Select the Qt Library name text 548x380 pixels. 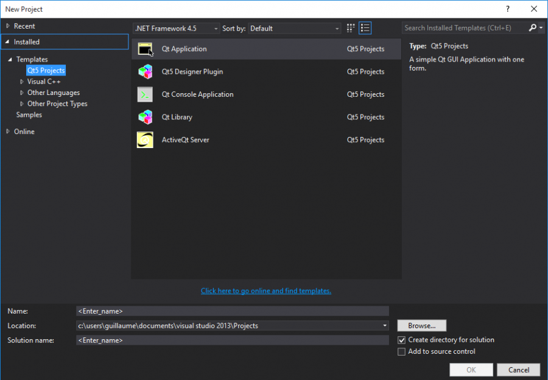pyautogui.click(x=177, y=117)
